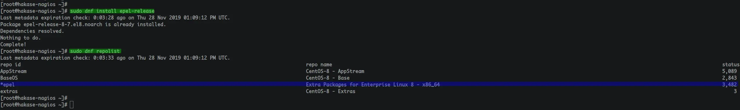
Task: Click 'Dependencies resolved.' output line
Action: coord(32,31)
